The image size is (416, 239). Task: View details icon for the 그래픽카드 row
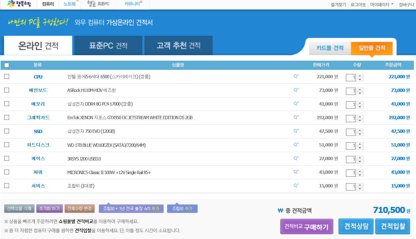[x=296, y=117]
